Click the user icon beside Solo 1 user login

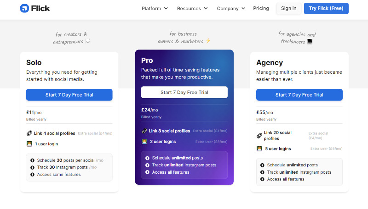tap(29, 144)
